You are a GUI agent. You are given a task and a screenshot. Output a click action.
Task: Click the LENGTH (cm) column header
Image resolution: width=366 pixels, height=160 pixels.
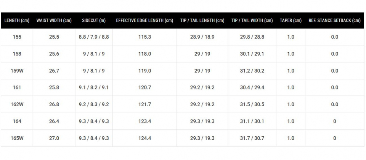coord(17,21)
